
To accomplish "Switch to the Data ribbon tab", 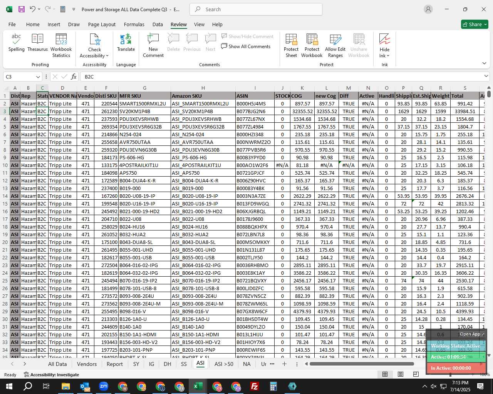I will tap(158, 24).
